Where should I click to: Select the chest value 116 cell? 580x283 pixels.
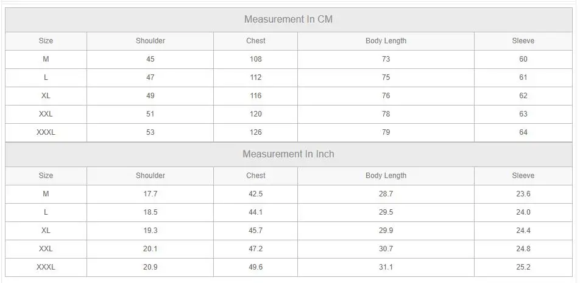pyautogui.click(x=256, y=96)
